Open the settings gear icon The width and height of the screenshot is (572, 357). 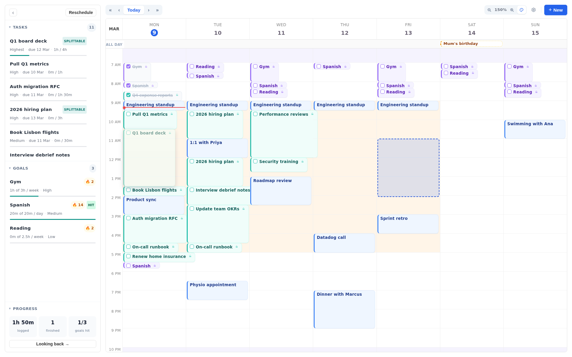click(534, 10)
